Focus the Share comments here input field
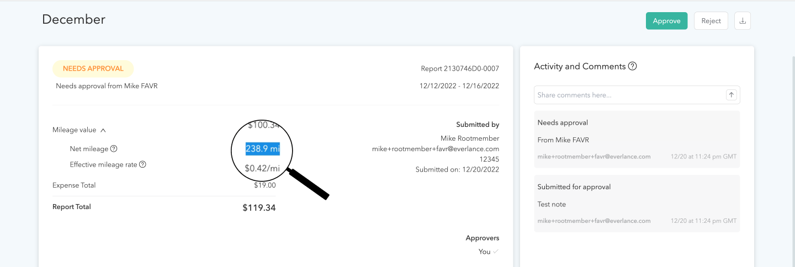 point(629,95)
